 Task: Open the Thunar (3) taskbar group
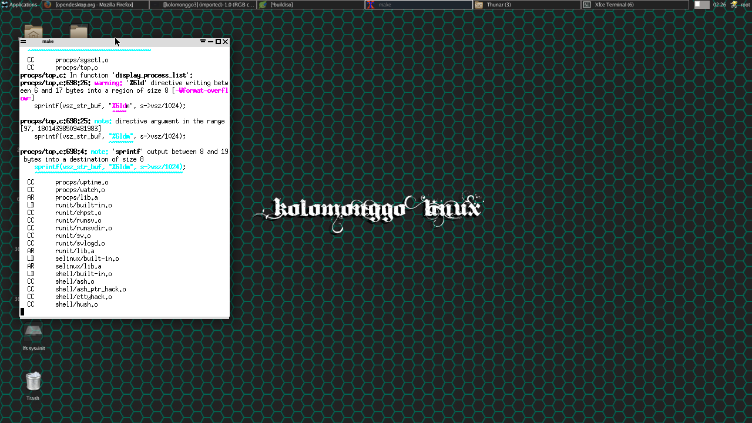526,5
